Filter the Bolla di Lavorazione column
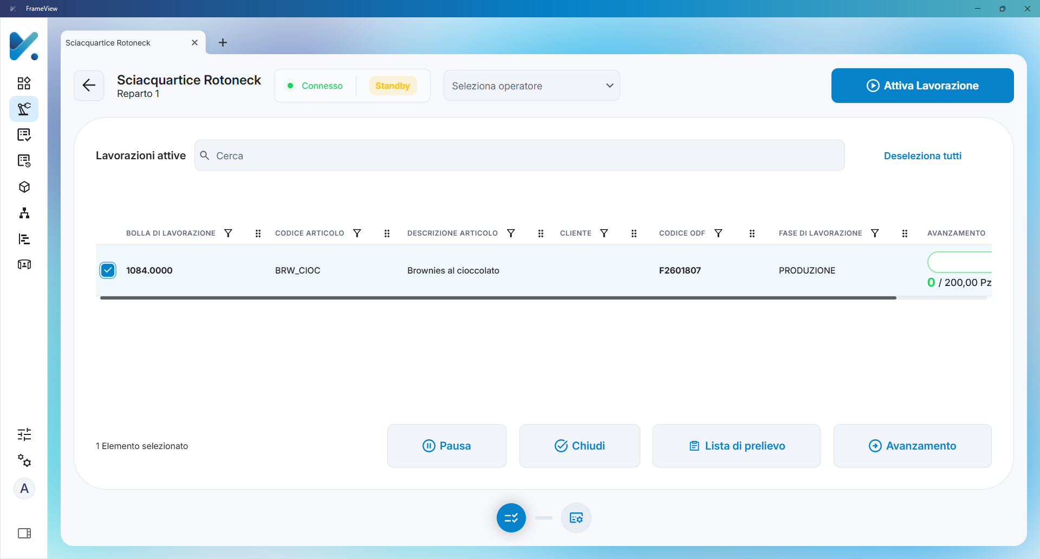This screenshot has width=1040, height=559. pyautogui.click(x=228, y=233)
